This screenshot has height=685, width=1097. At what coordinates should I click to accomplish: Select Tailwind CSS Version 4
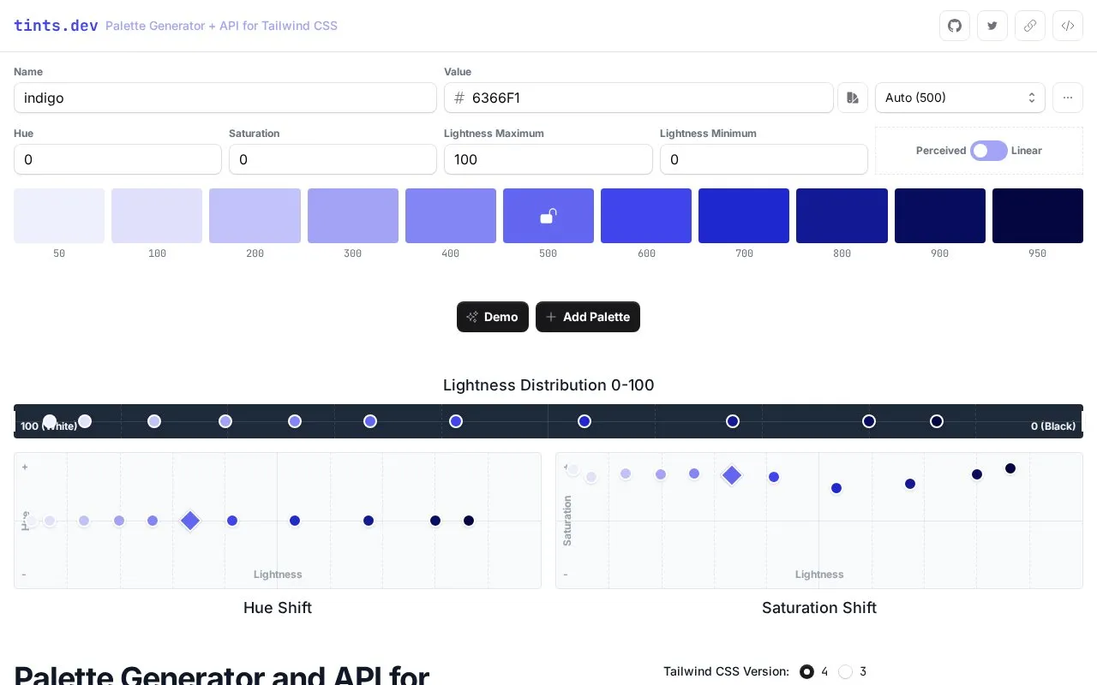[x=806, y=671]
